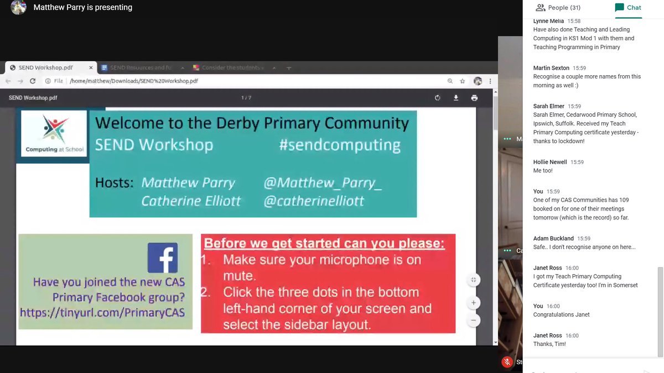Click the 'Thanks, Tim!' message
Viewport: 664px width, 373px height.
coord(549,344)
